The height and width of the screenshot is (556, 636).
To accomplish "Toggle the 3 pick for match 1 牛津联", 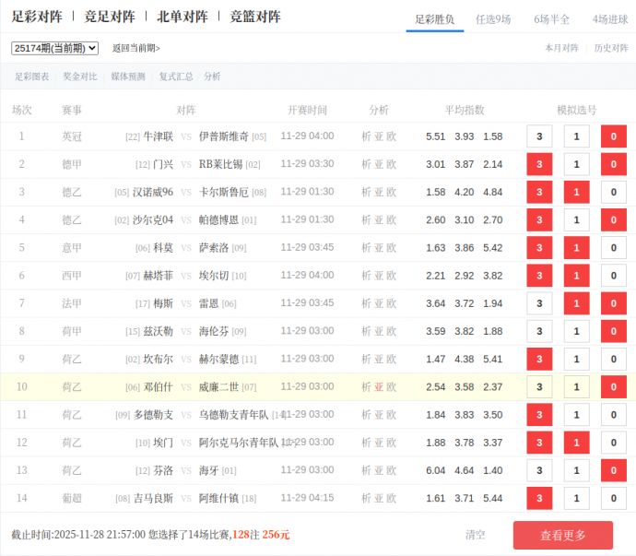I will tap(539, 136).
